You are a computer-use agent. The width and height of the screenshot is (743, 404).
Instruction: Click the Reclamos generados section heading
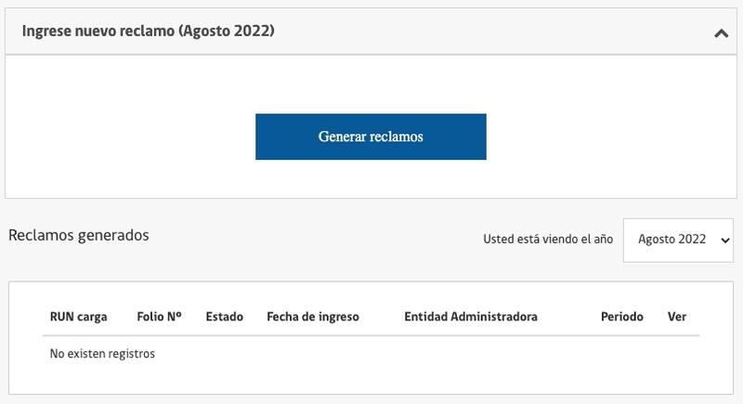tap(78, 236)
